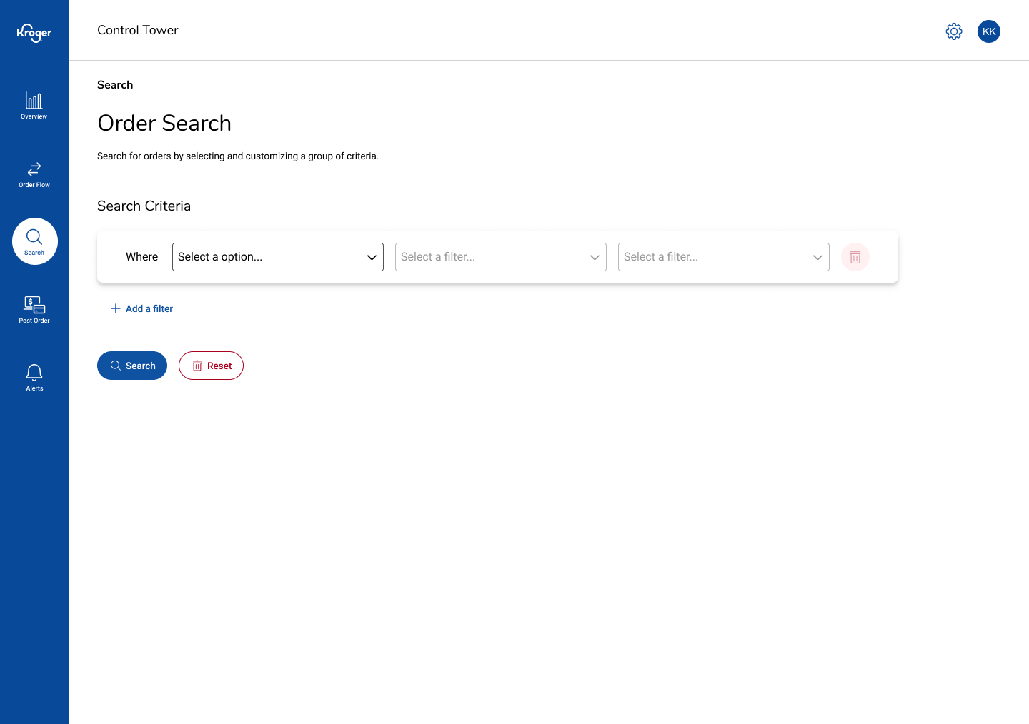Image resolution: width=1029 pixels, height=724 pixels.
Task: Click the Order Search page heading
Action: (x=164, y=123)
